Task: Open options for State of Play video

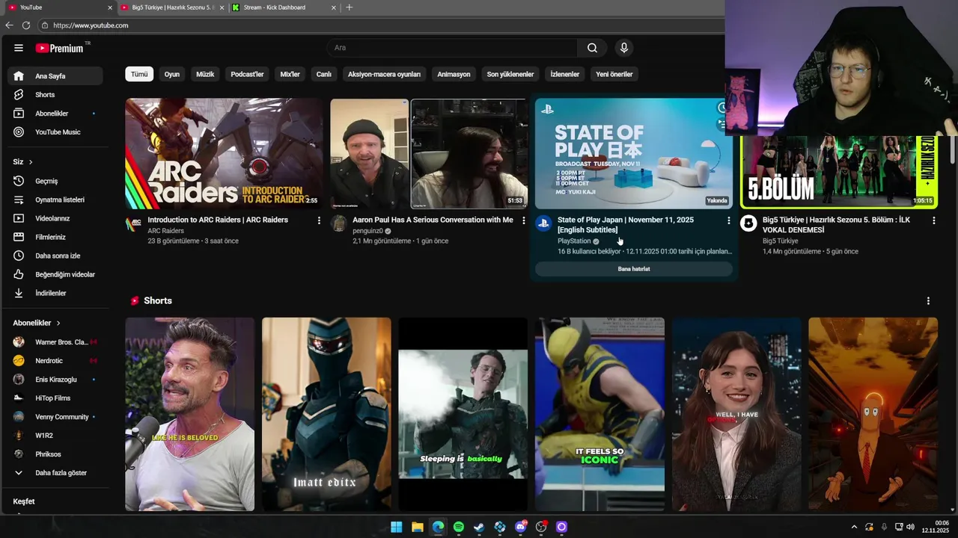Action: (x=729, y=220)
